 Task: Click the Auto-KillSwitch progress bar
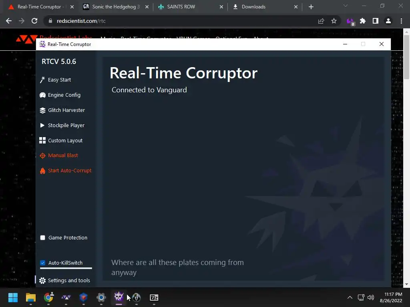click(x=66, y=268)
